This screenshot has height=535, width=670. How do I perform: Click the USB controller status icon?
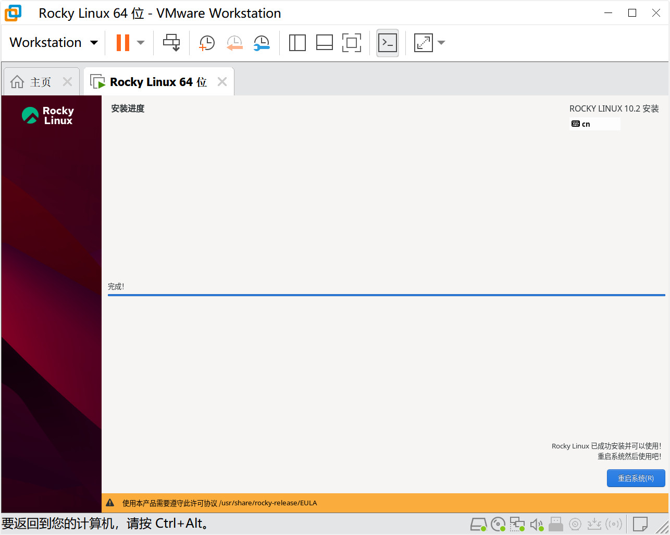pos(556,524)
